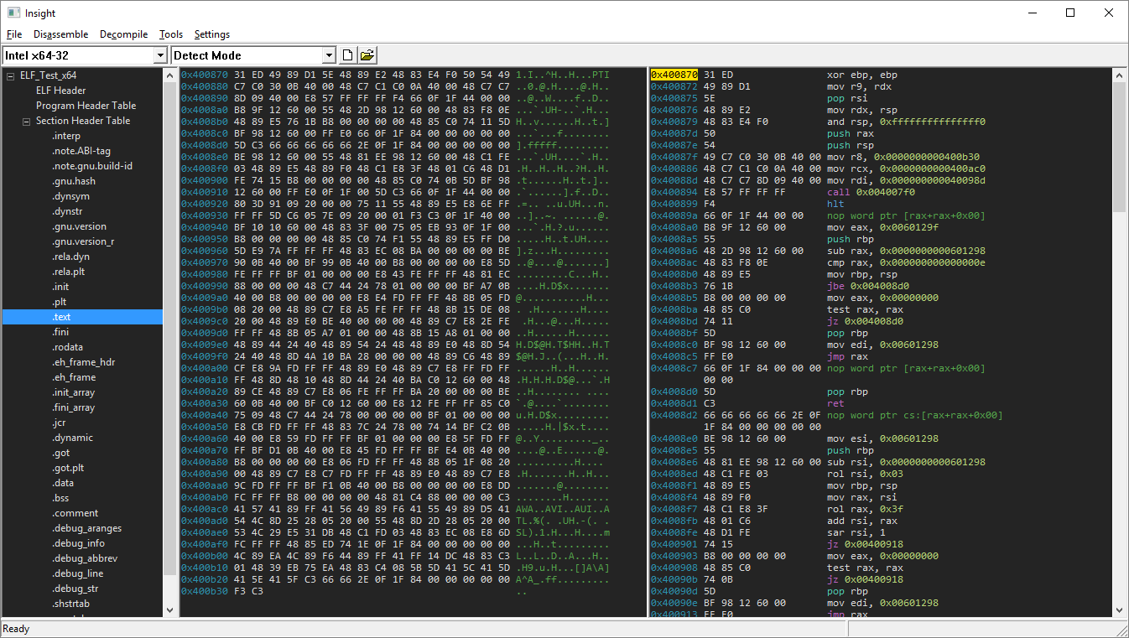Viewport: 1129px width, 638px height.
Task: Collapse the ELF_Test_x64 tree node
Action: coord(11,75)
